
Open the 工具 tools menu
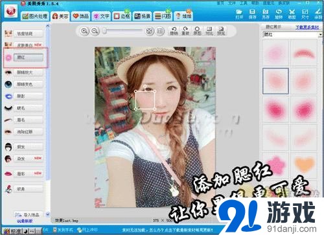243,3
